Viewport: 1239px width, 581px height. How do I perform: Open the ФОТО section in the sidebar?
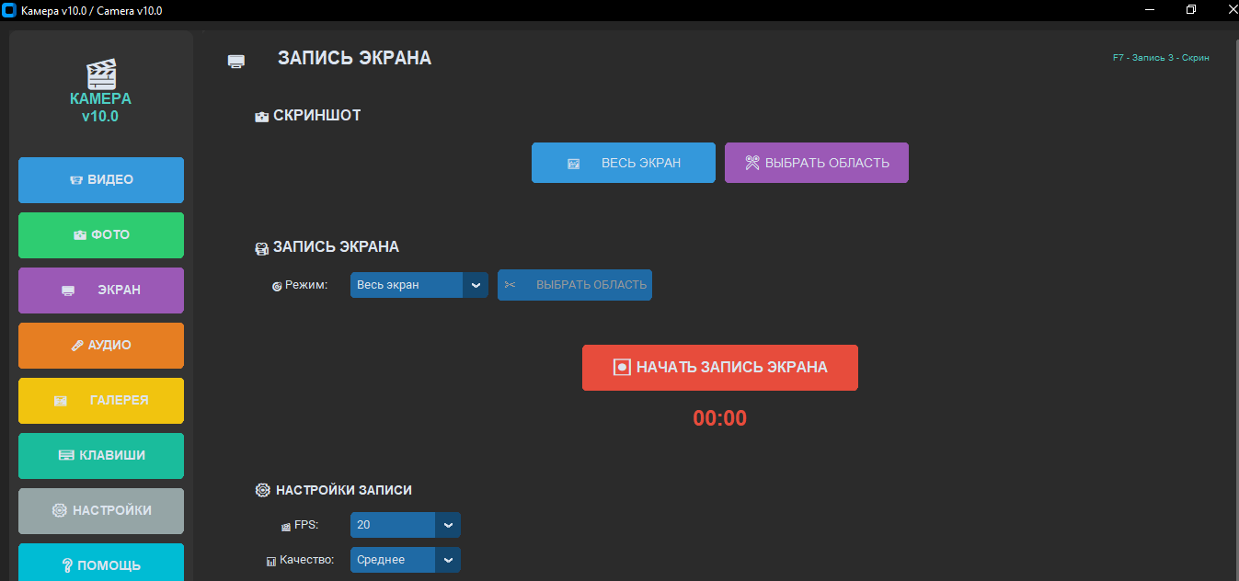click(x=101, y=235)
